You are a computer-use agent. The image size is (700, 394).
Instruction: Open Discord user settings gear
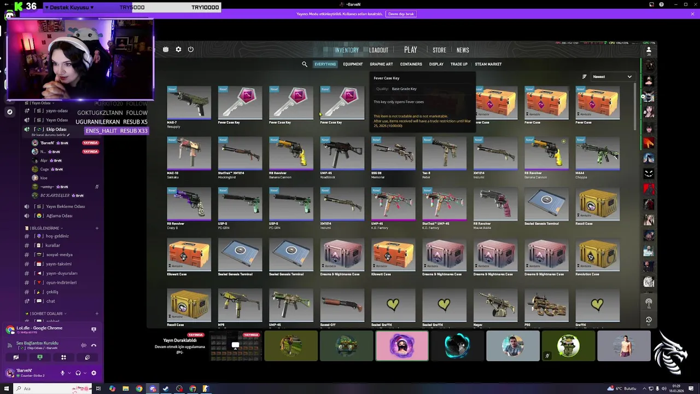(94, 373)
